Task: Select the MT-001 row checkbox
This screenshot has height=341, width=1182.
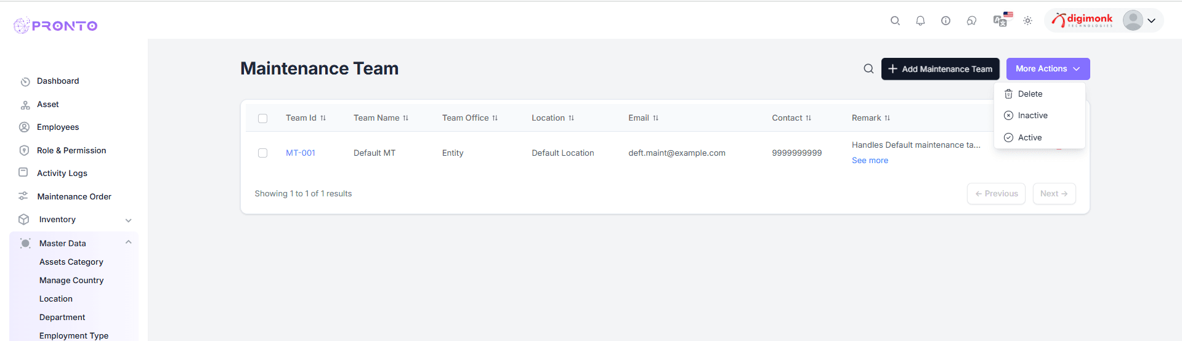Action: pos(263,153)
